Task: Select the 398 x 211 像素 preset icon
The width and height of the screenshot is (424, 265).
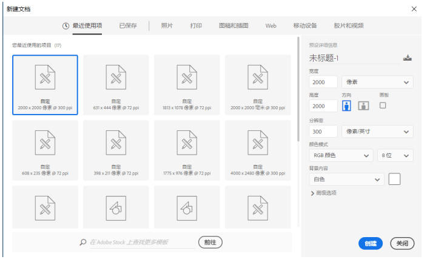Action: coord(116,143)
